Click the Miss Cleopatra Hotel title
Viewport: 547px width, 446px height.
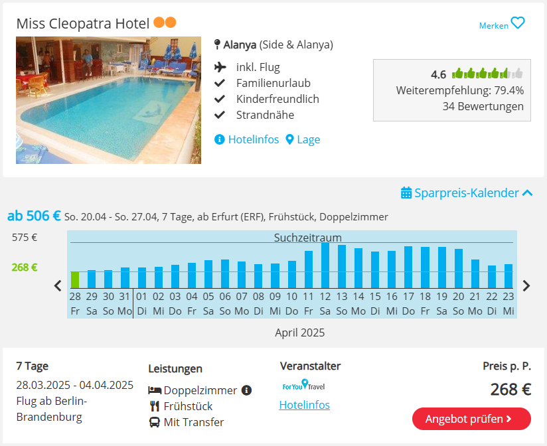click(83, 24)
